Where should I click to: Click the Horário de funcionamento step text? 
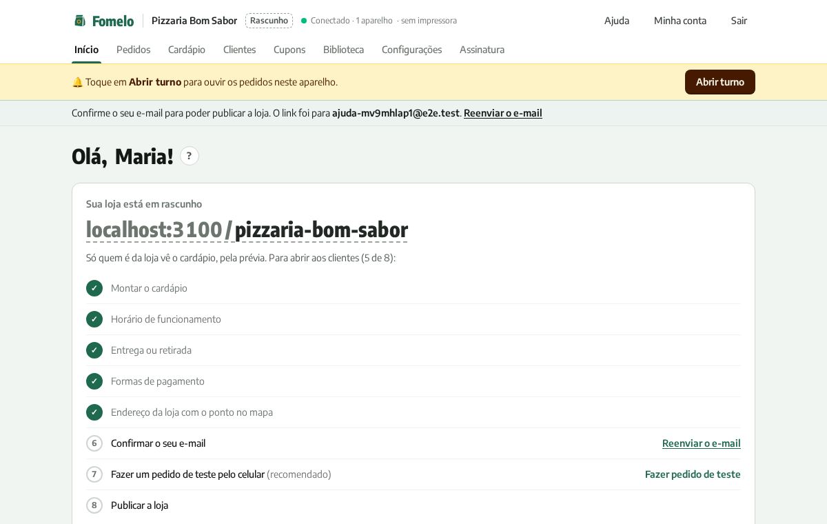(x=166, y=319)
